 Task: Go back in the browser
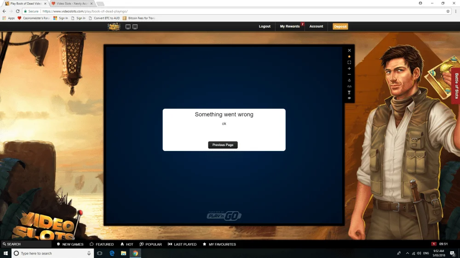pos(4,11)
